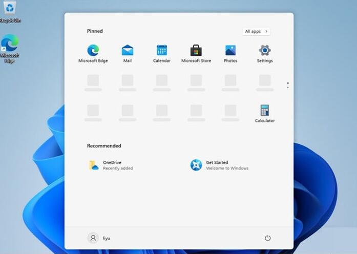Open Get Started, Welcome to Windows
357x254 pixels.
(220, 165)
